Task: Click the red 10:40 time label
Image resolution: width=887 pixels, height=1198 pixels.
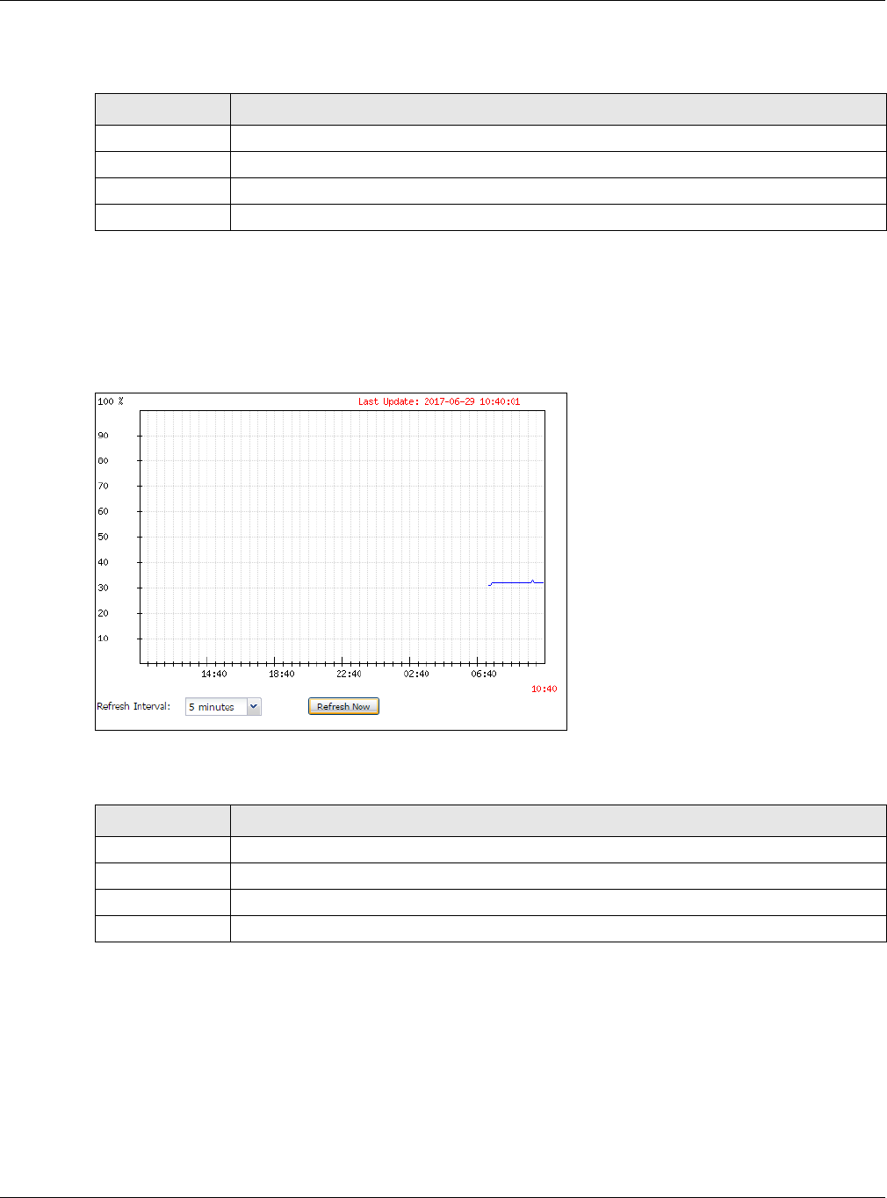Action: pyautogui.click(x=544, y=689)
